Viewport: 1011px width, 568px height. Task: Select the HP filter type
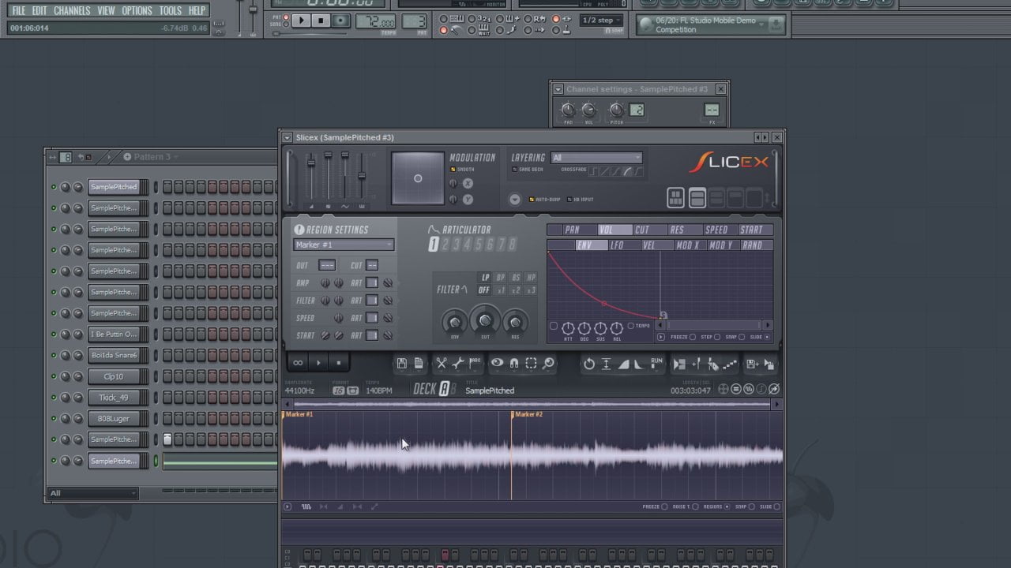pos(532,278)
